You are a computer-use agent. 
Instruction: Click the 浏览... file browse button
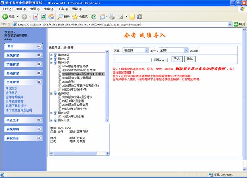pyautogui.click(x=160, y=60)
